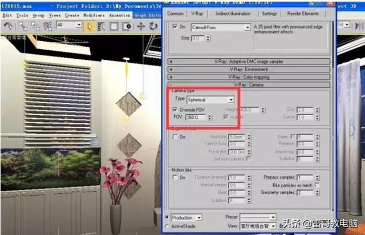
Task: Select the Unlink Selection tool
Action: [x=35, y=26]
